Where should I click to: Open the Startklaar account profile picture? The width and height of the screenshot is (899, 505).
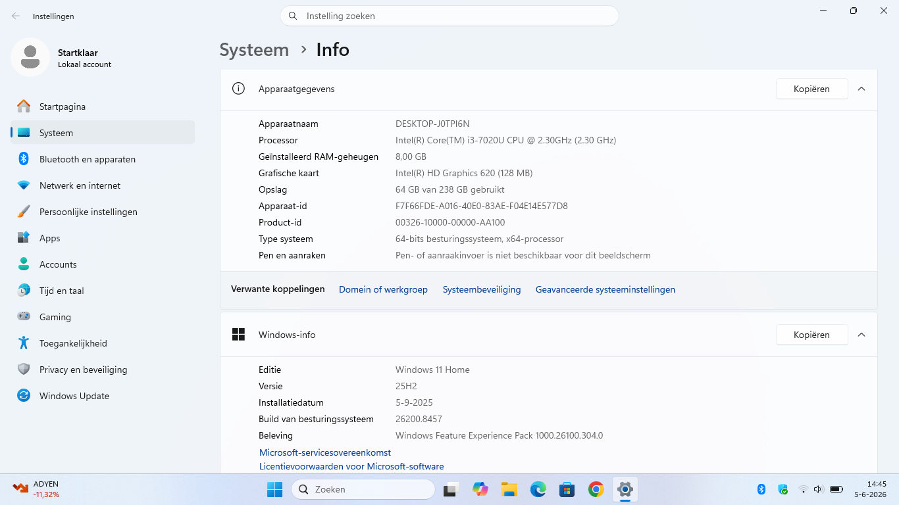30,57
